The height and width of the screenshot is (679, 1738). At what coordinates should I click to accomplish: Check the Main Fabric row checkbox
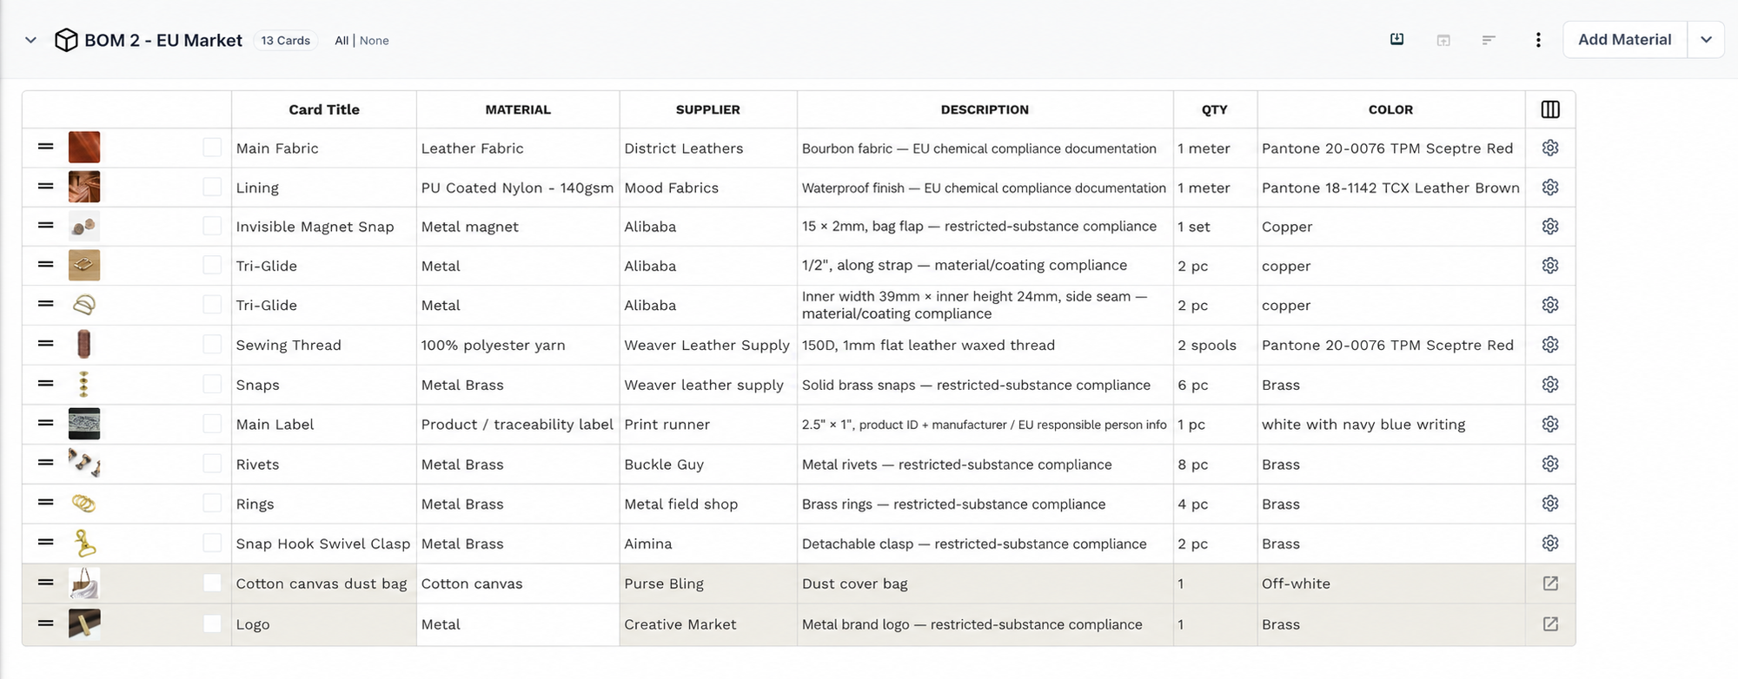(x=212, y=148)
